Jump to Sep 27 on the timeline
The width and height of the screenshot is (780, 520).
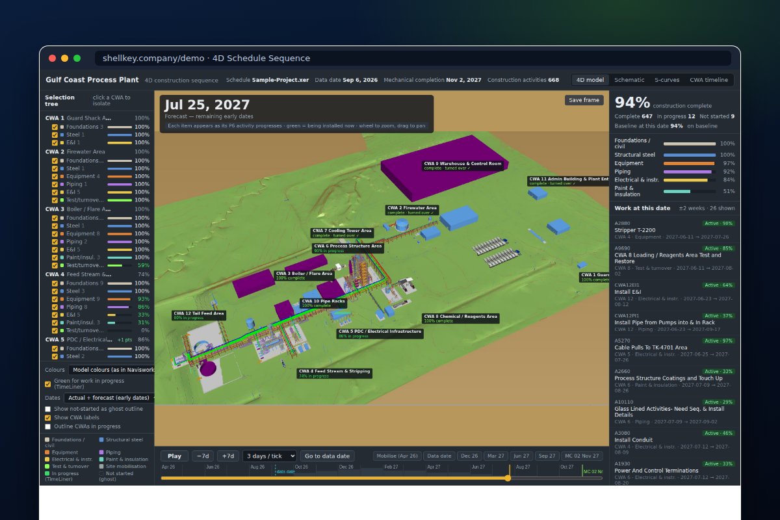(x=547, y=456)
